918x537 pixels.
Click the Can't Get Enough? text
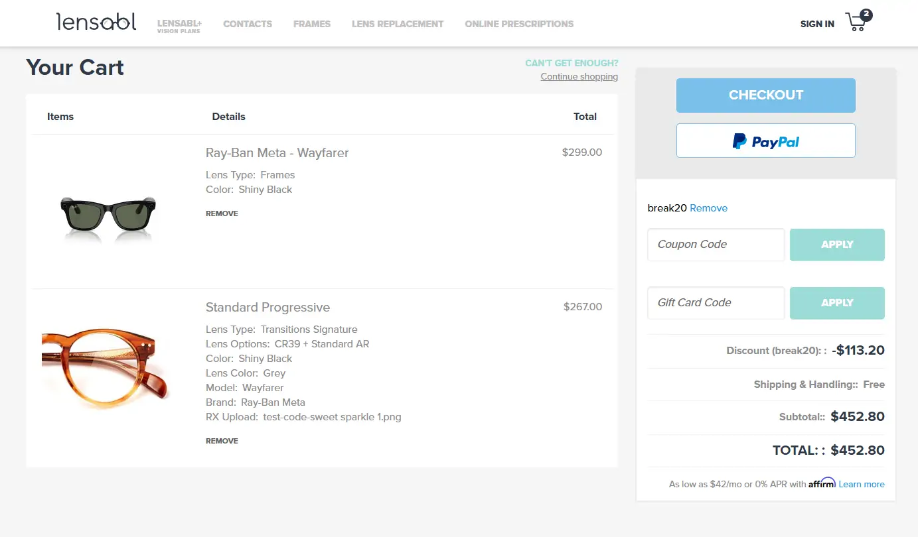572,64
